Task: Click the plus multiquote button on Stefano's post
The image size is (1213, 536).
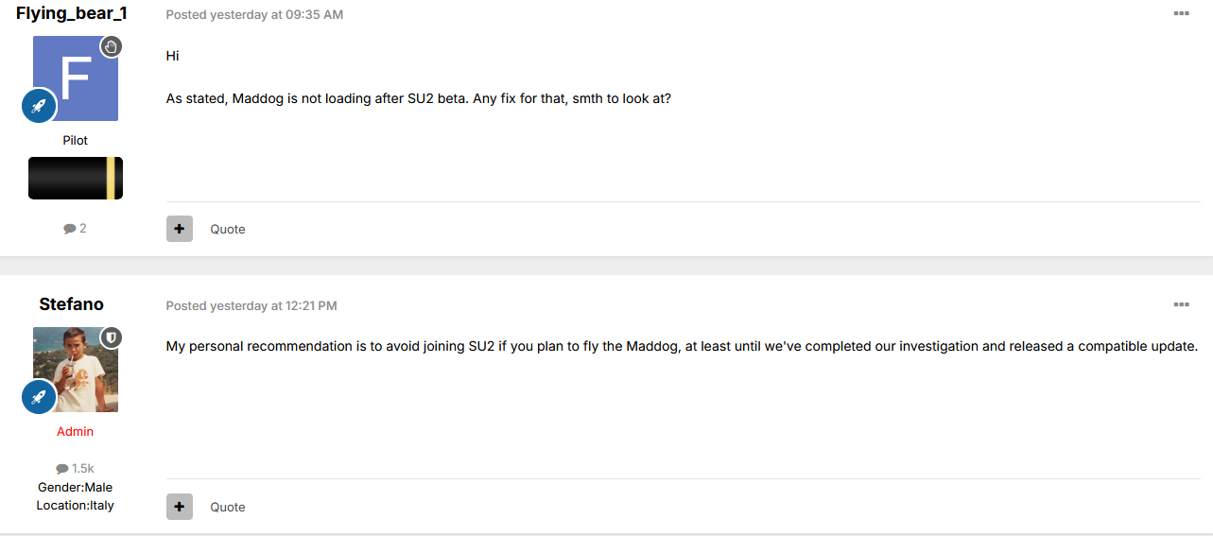Action: (x=180, y=507)
